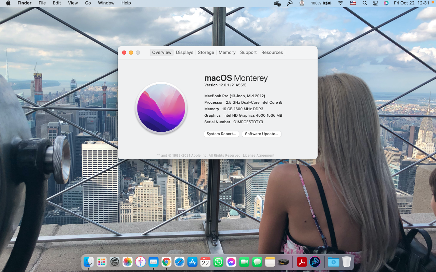Launch Google Chrome from the dock
This screenshot has height=272, width=436.
166,262
